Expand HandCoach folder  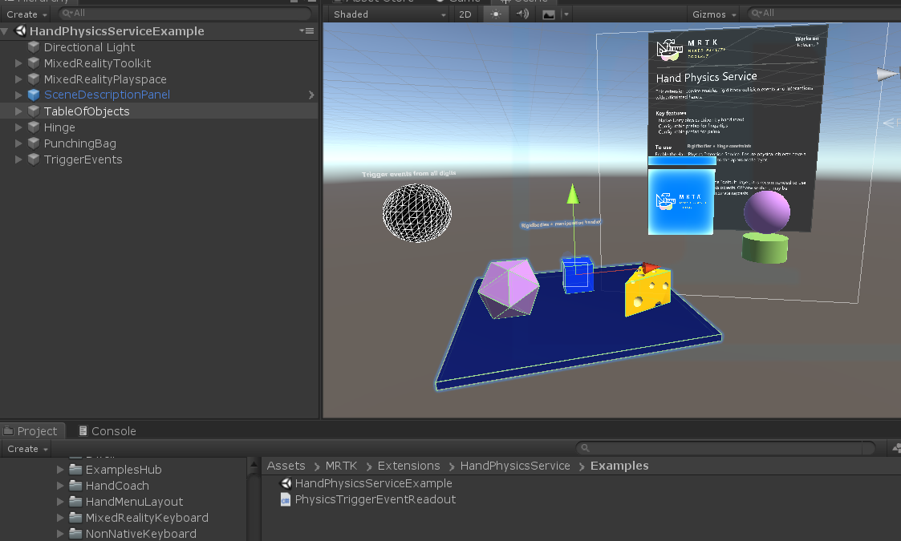(59, 485)
